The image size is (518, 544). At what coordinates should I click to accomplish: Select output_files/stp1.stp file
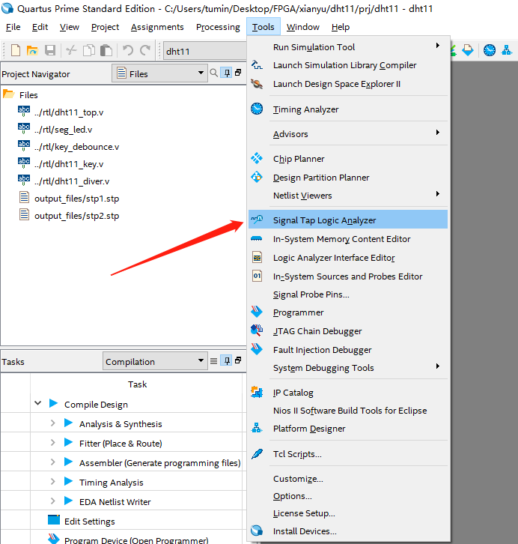76,199
